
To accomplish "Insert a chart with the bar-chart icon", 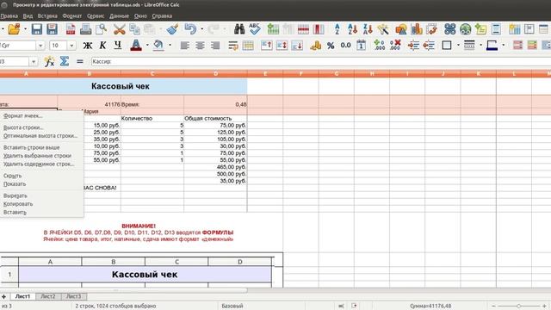I will coord(417,28).
